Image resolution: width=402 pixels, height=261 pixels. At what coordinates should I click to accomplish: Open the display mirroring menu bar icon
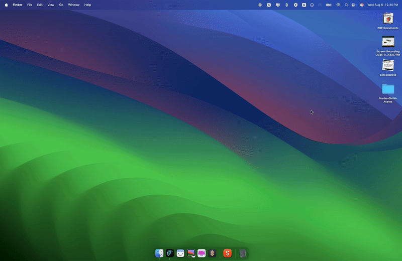point(278,5)
